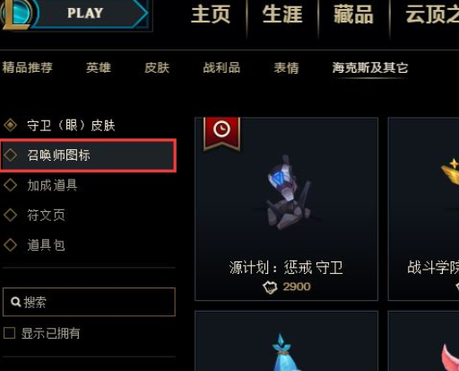Viewport: 459px width, 371px height.
Task: Click the League of Legends logo icon
Action: point(16,13)
